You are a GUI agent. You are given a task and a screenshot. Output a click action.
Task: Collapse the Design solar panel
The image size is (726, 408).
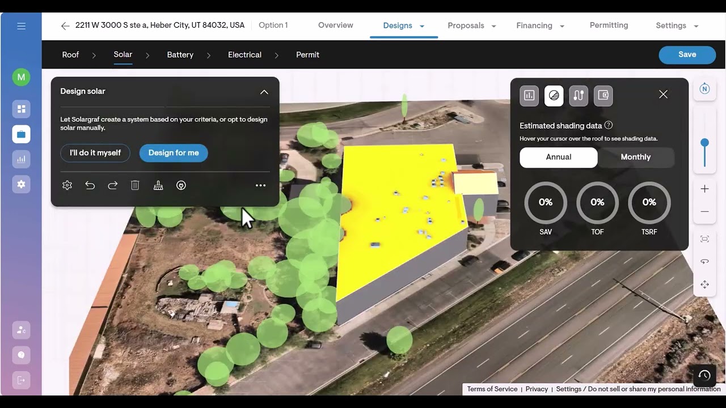264,92
